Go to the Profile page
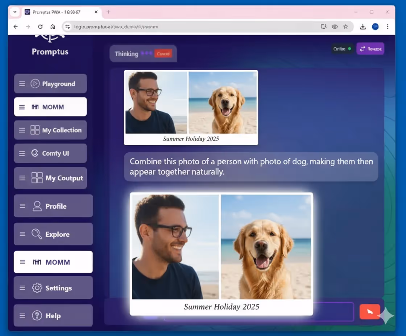This screenshot has width=406, height=336. pos(53,206)
